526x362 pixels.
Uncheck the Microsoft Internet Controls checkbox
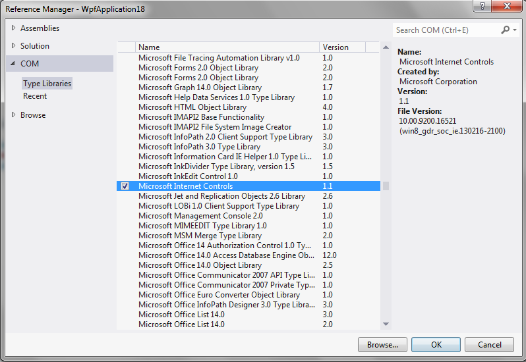coord(125,186)
